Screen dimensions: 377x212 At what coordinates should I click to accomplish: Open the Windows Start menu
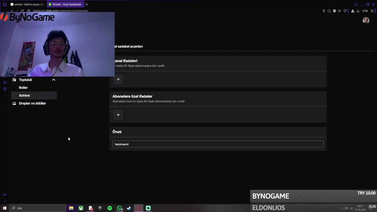4,208
